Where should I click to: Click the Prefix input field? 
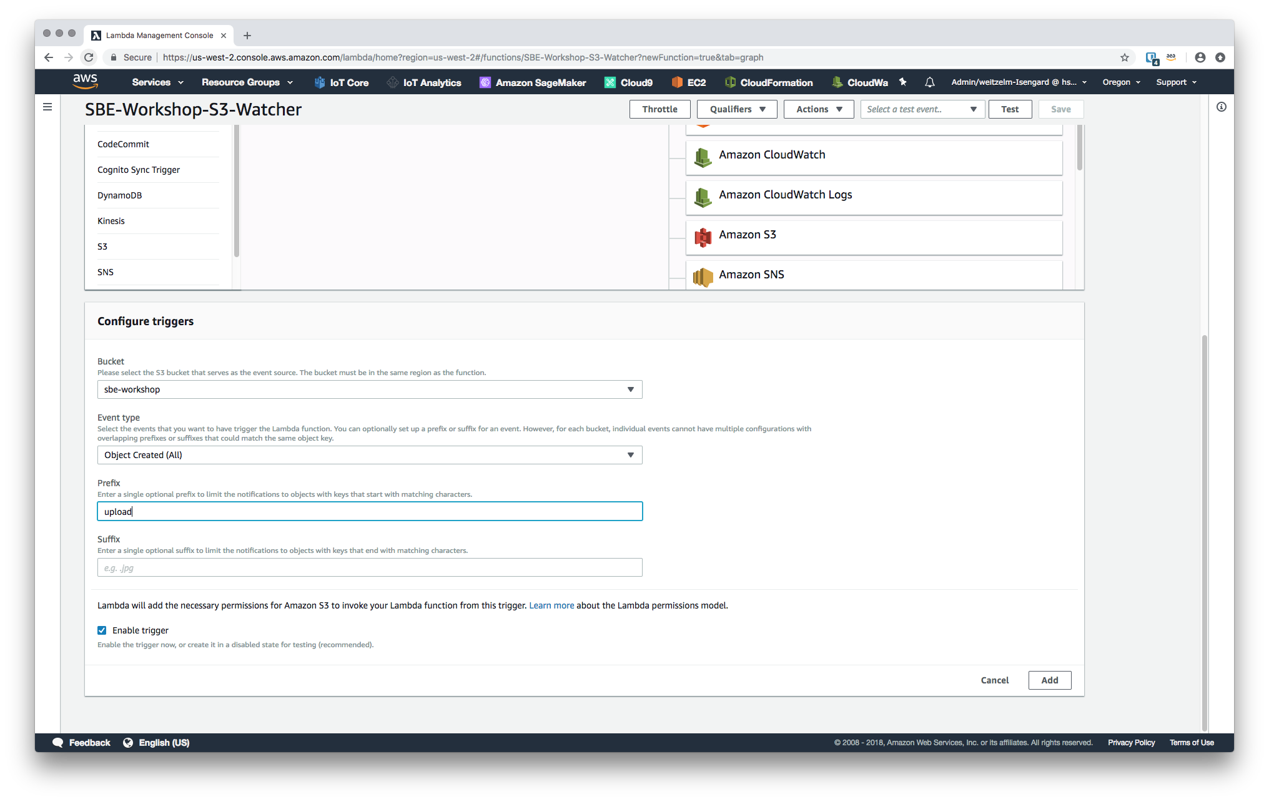(x=370, y=511)
